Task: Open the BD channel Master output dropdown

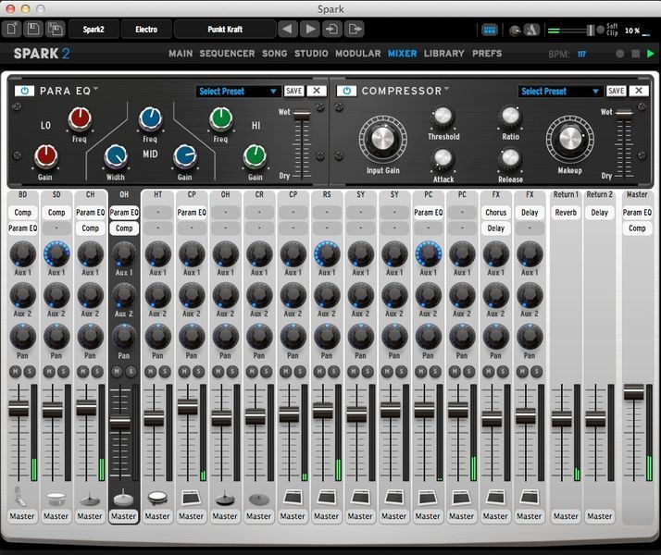Action: point(22,515)
